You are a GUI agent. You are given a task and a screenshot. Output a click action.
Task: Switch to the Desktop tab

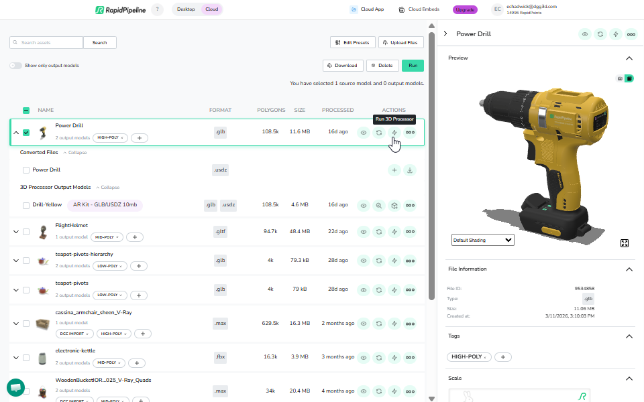pyautogui.click(x=186, y=9)
